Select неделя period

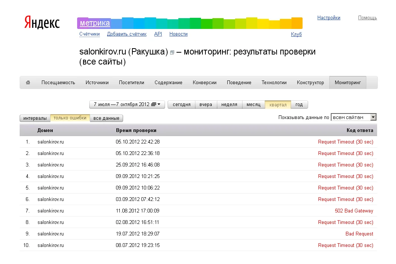click(x=229, y=105)
